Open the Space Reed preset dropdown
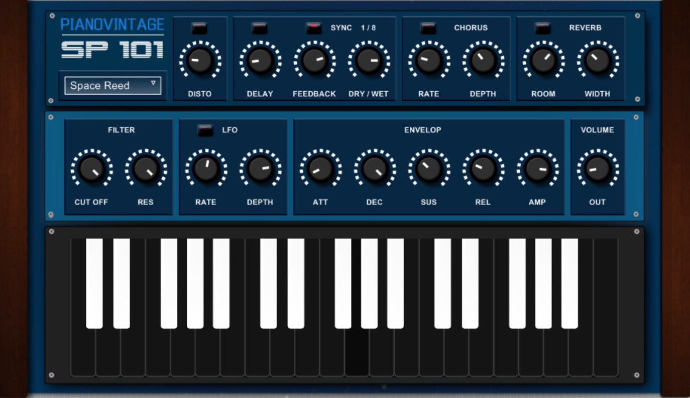690x398 pixels. pos(111,86)
